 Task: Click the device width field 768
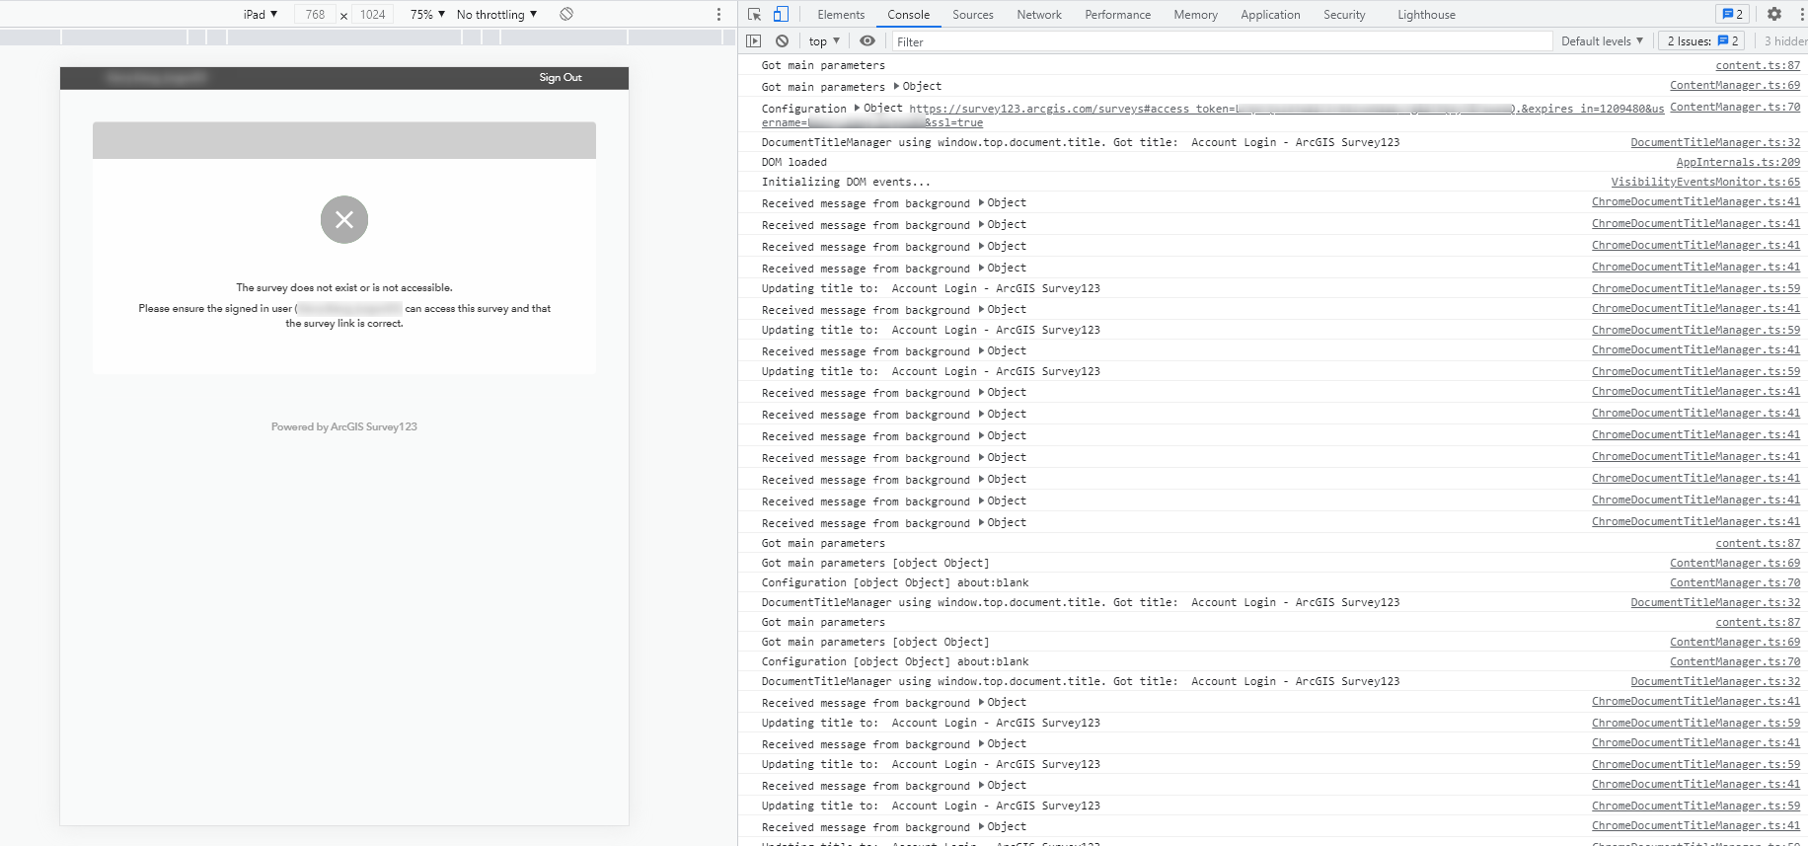tap(315, 14)
